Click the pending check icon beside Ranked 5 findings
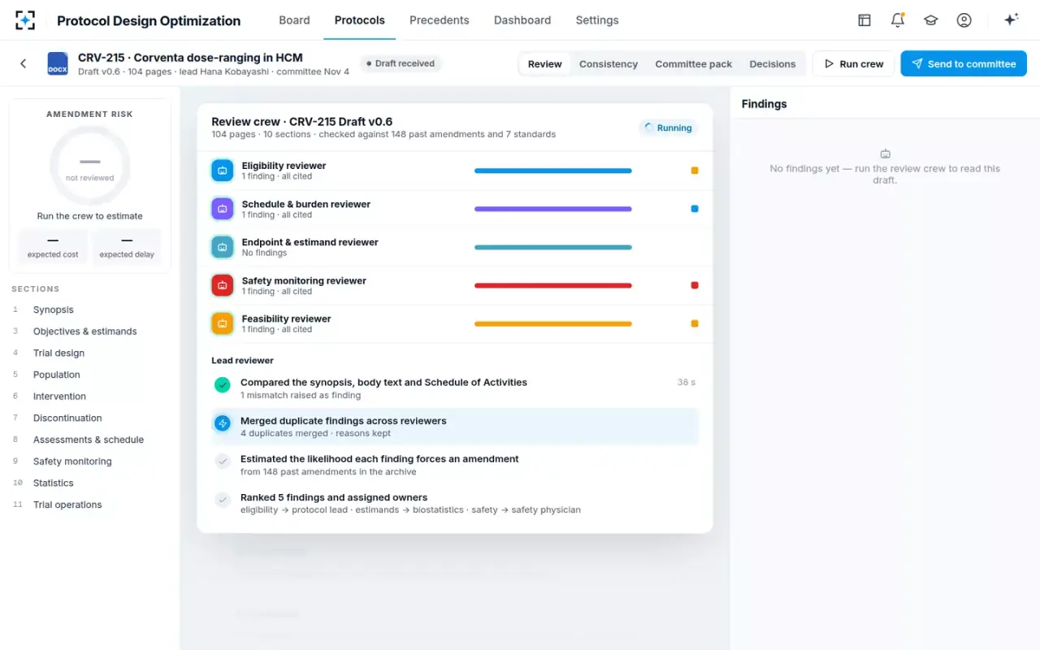The width and height of the screenshot is (1040, 650). click(222, 500)
